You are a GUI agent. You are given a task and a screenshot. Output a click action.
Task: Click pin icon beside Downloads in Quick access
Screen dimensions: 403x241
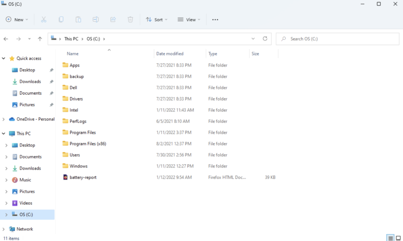52,82
